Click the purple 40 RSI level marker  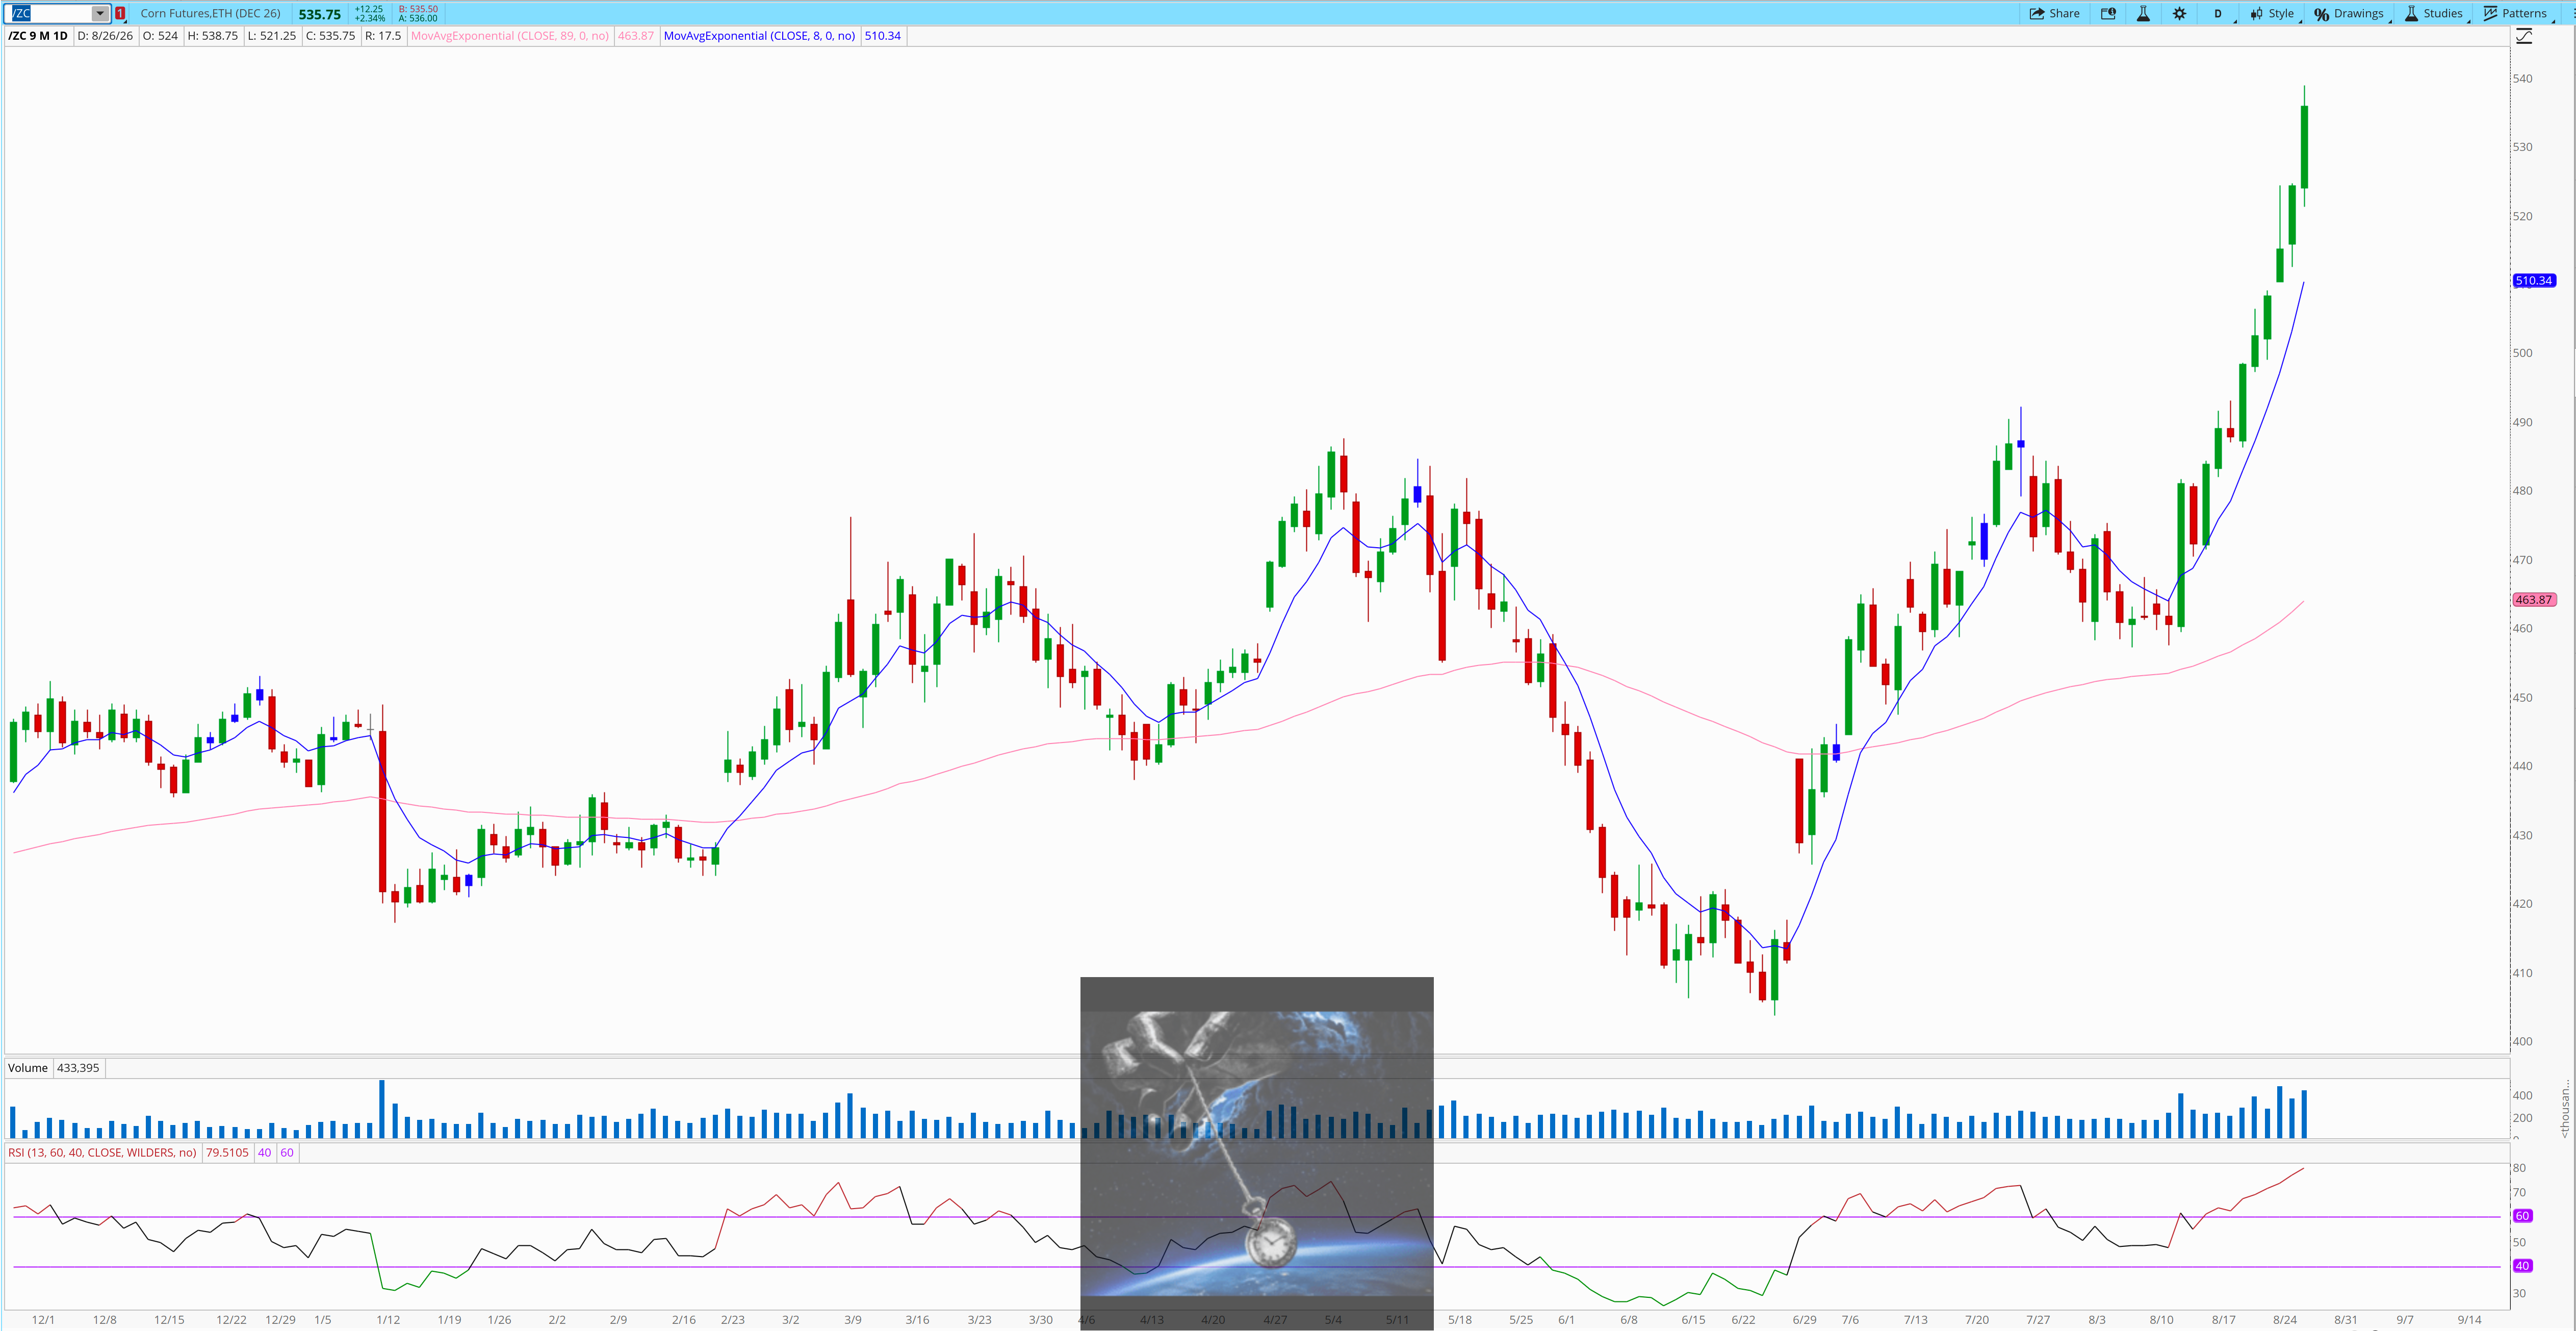pos(2522,1266)
